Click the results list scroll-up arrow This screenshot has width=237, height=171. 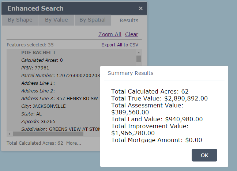(139, 52)
